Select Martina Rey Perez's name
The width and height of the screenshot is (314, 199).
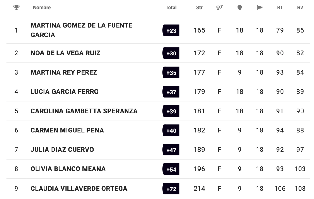tap(64, 72)
